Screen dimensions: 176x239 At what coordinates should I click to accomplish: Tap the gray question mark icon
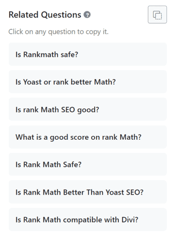click(87, 15)
